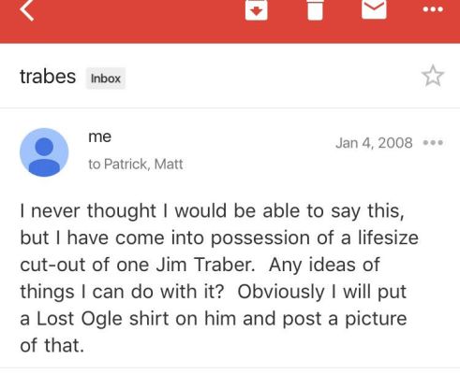Tap the red Gmail header bar
This screenshot has width=460, height=374.
click(230, 22)
